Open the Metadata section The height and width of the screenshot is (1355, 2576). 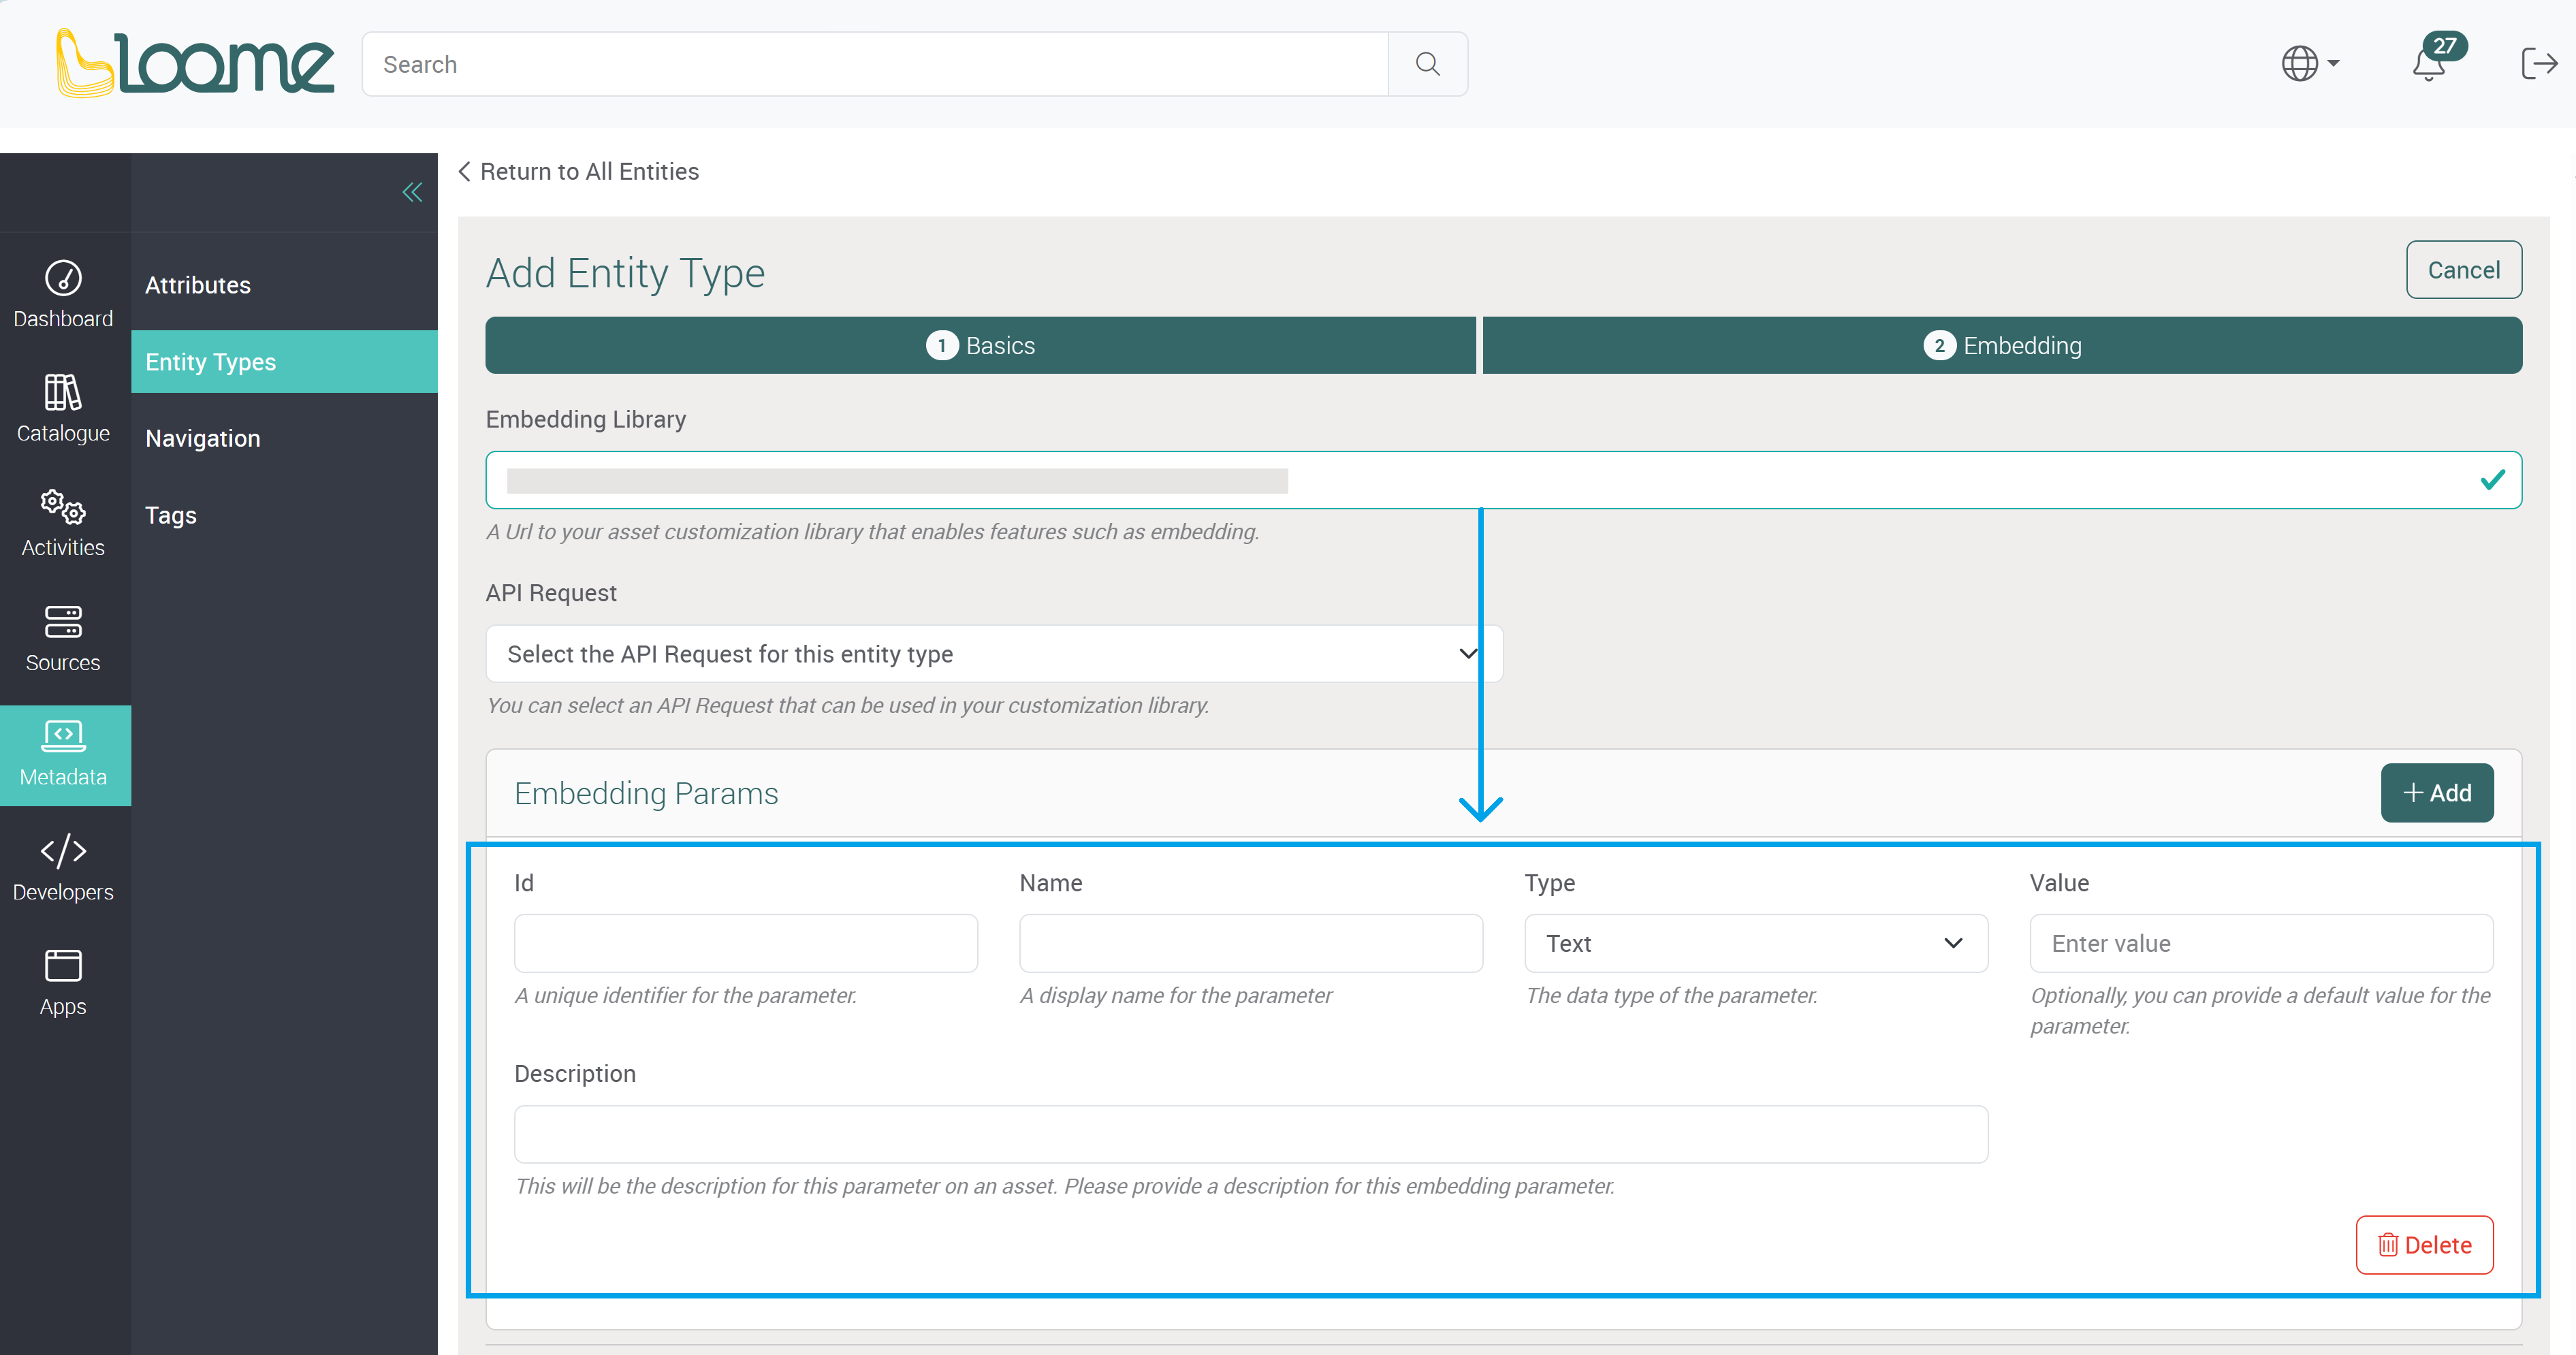coord(65,755)
